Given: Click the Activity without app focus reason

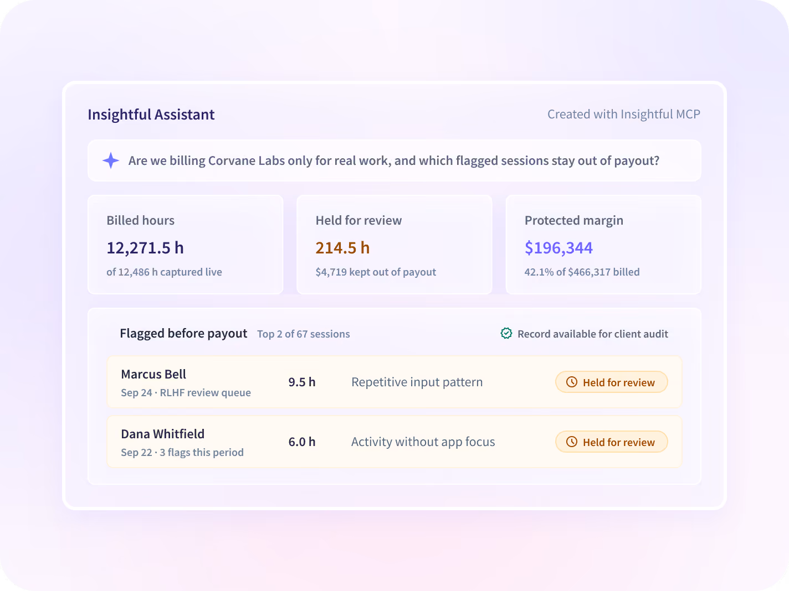Looking at the screenshot, I should 423,442.
